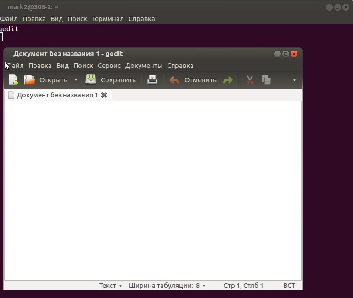Image resolution: width=353 pixels, height=298 pixels.
Task: Click the Сохранить toolbar label
Action: click(118, 80)
